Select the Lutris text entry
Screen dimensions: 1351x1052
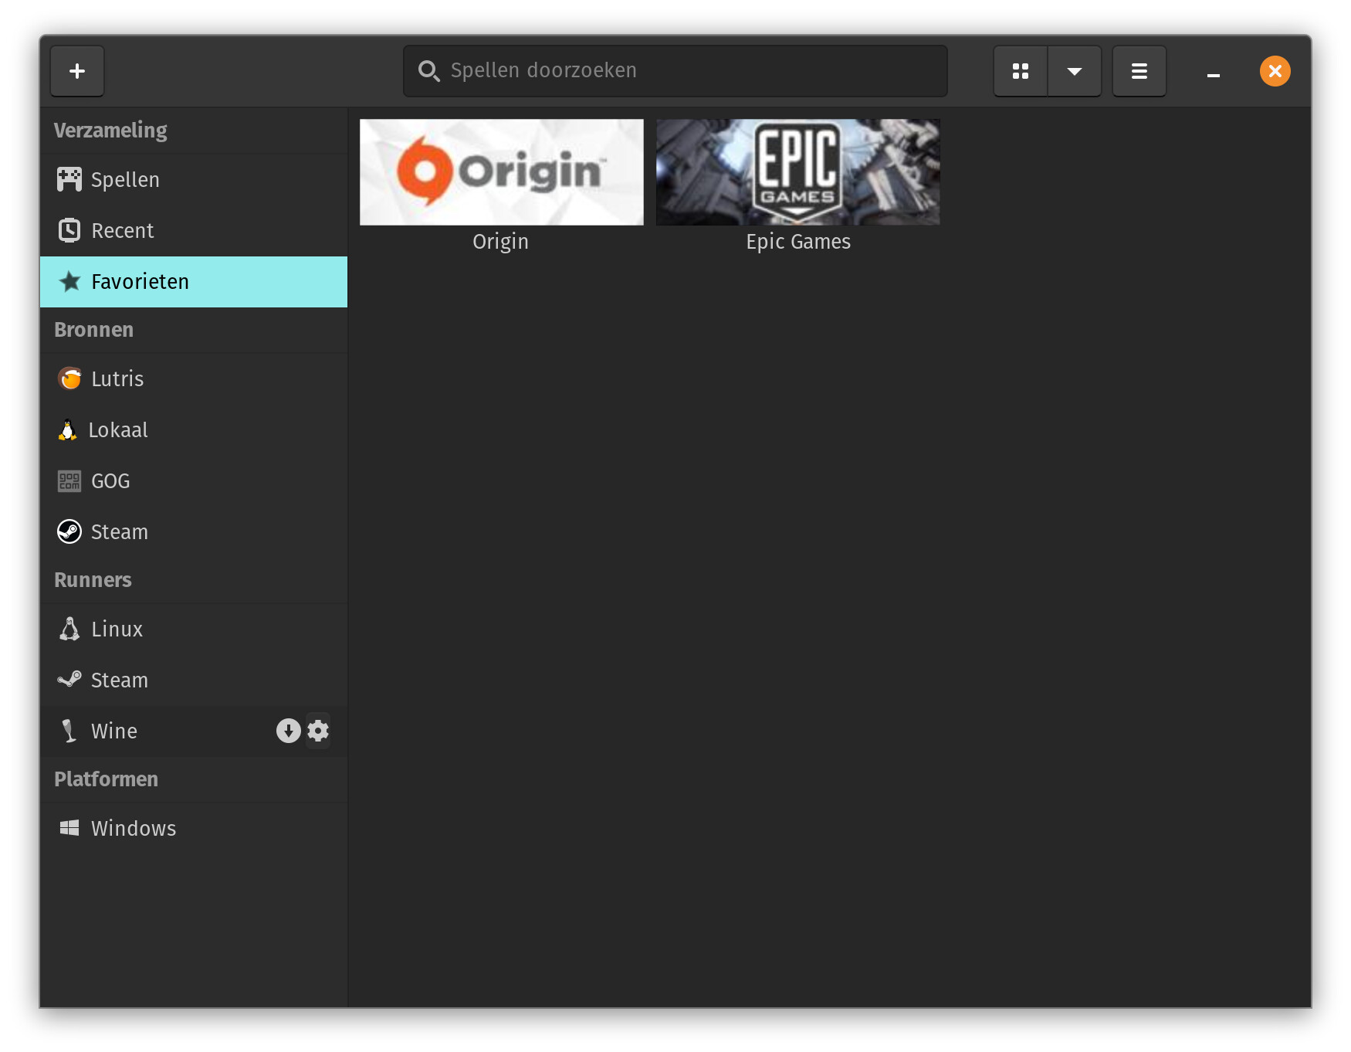click(x=117, y=379)
